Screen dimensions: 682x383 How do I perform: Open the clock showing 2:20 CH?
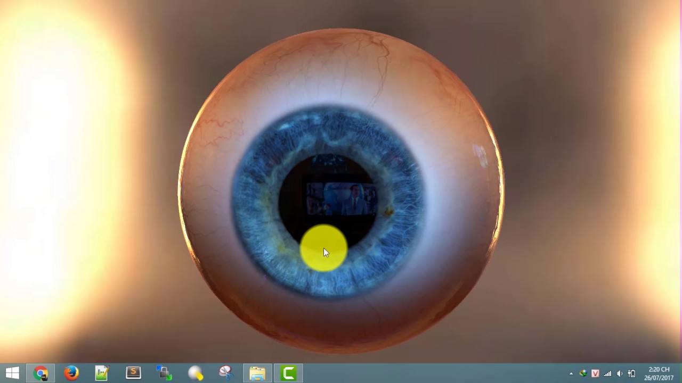point(659,369)
